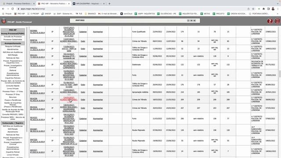The image size is (281, 158).
Task: Open the PORTARIA EXÉRCI... bookmark
Action: click(x=259, y=14)
